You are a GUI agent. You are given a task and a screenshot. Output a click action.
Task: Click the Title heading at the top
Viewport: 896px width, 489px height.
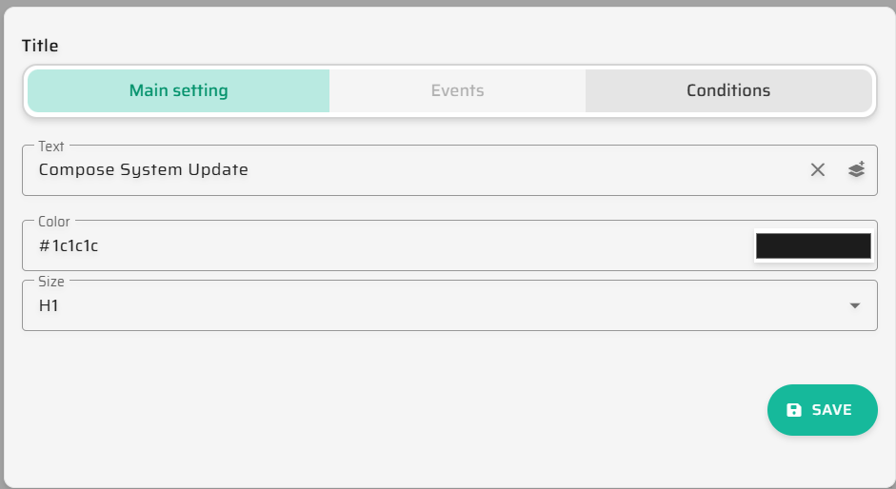coord(40,46)
